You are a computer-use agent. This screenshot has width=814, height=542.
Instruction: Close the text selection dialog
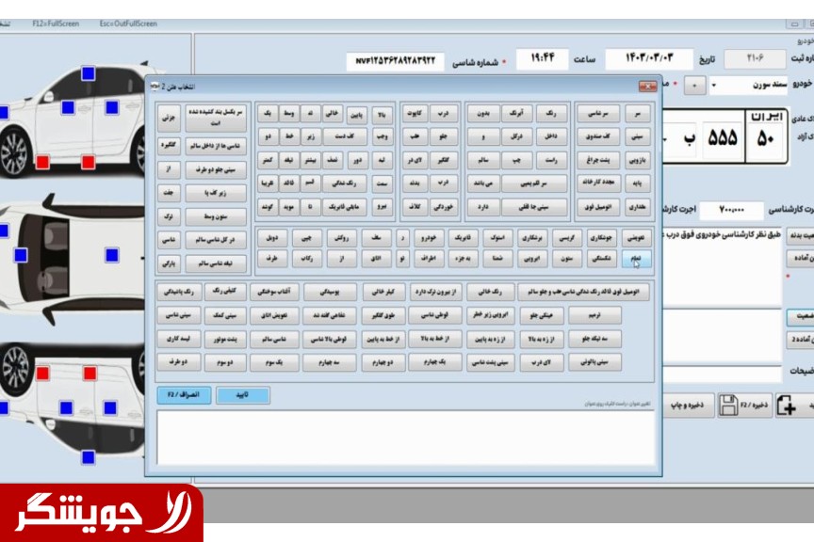646,87
